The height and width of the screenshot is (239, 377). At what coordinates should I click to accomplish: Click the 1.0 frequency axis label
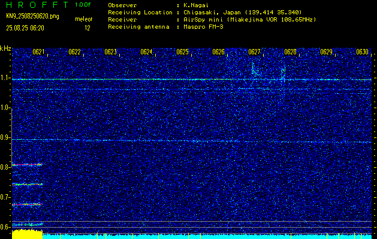[x=4, y=108]
